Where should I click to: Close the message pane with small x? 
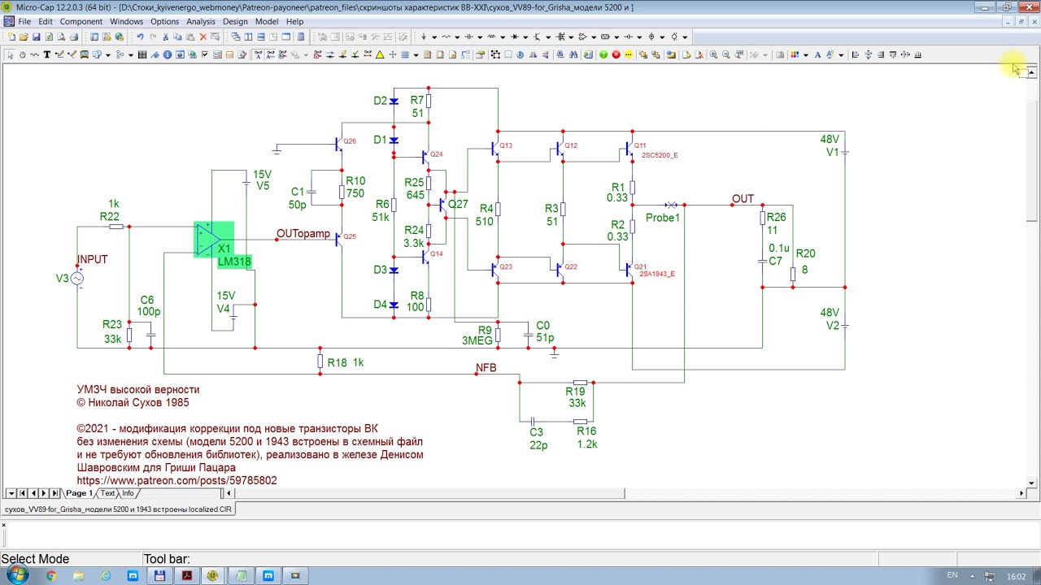coord(3,525)
